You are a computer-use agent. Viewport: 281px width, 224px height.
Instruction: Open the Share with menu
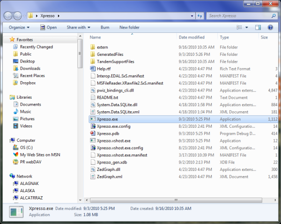click(78, 27)
